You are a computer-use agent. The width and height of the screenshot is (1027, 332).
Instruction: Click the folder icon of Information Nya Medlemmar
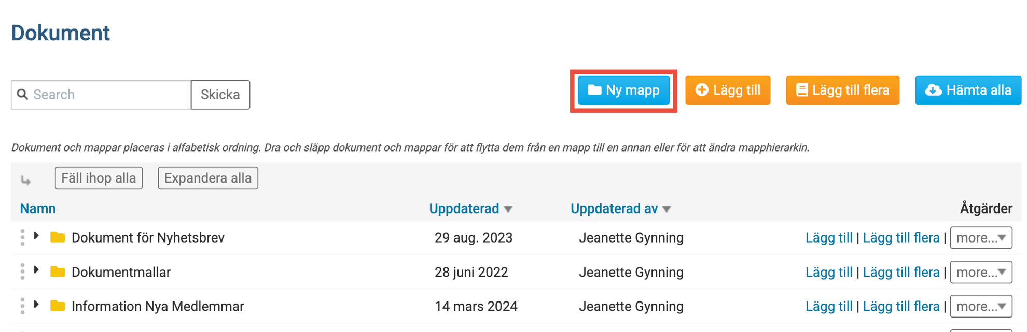pos(58,306)
